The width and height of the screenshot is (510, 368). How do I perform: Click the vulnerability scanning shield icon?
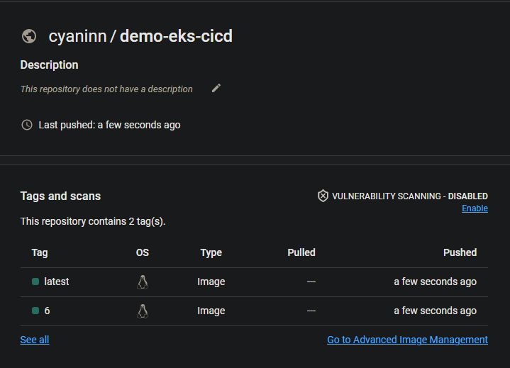(323, 196)
